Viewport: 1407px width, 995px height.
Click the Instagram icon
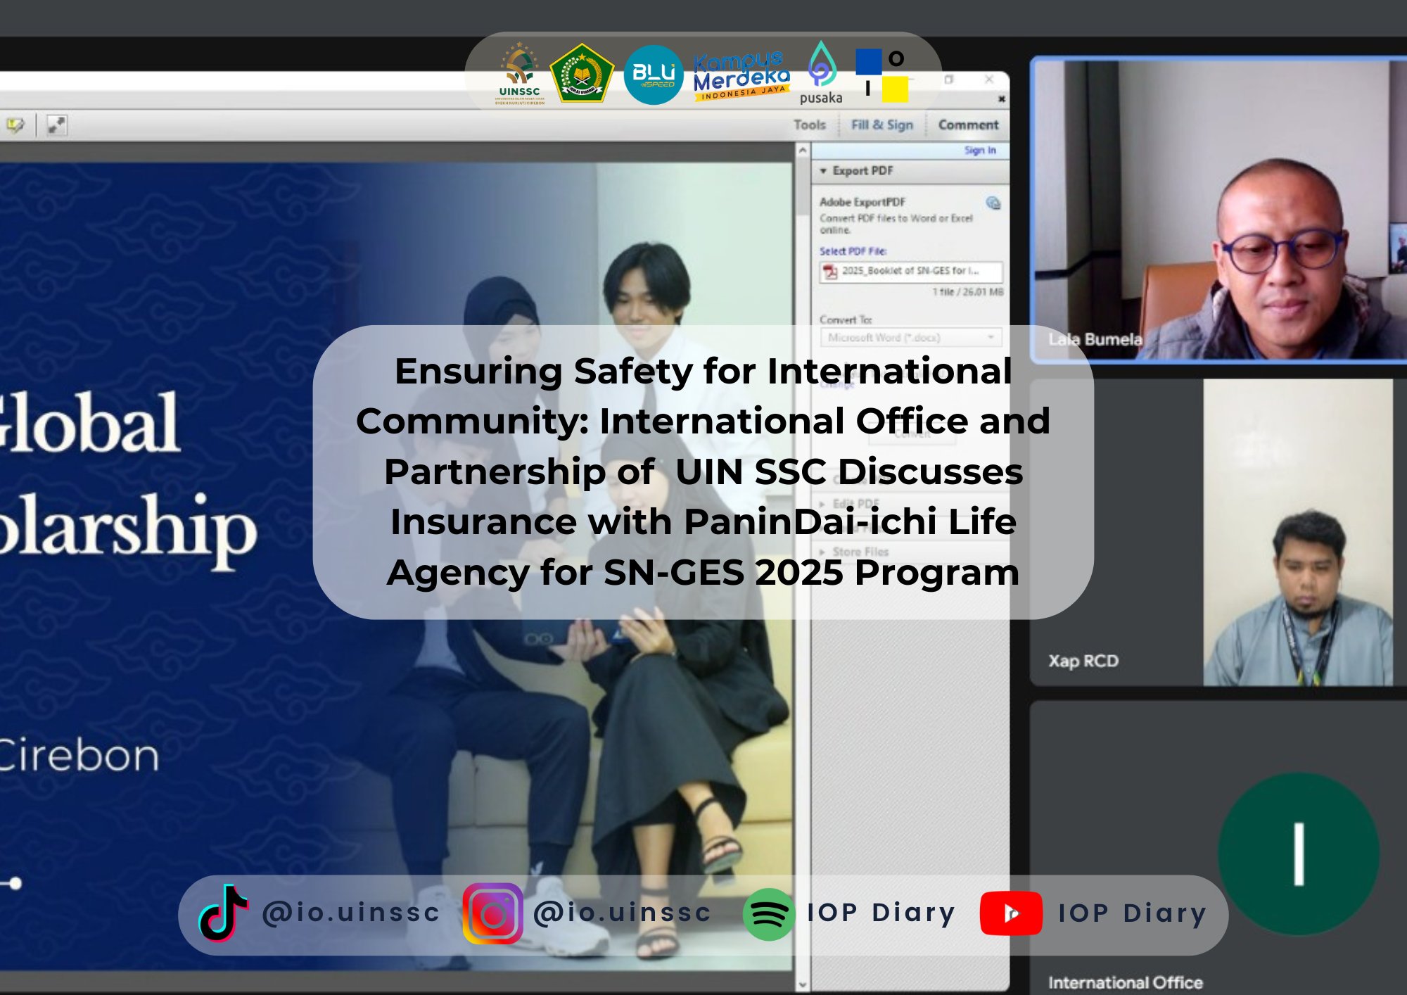click(492, 913)
